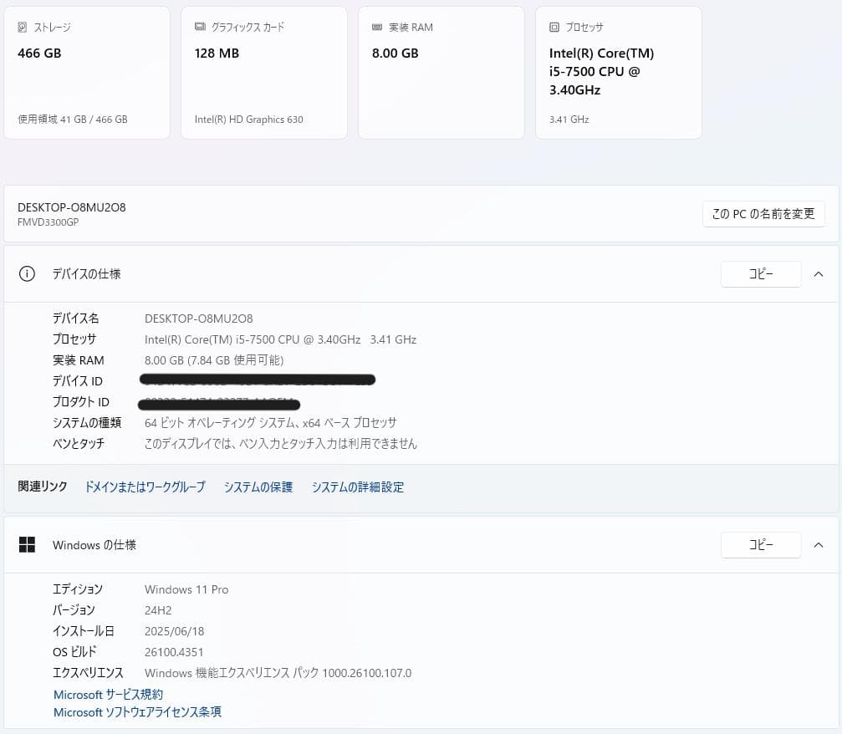This screenshot has width=842, height=734.
Task: Copy the Windows specifications
Action: click(x=761, y=545)
